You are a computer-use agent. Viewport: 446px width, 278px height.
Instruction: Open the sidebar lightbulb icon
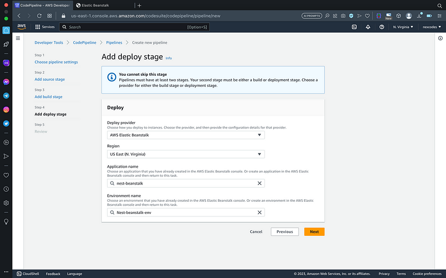6,222
